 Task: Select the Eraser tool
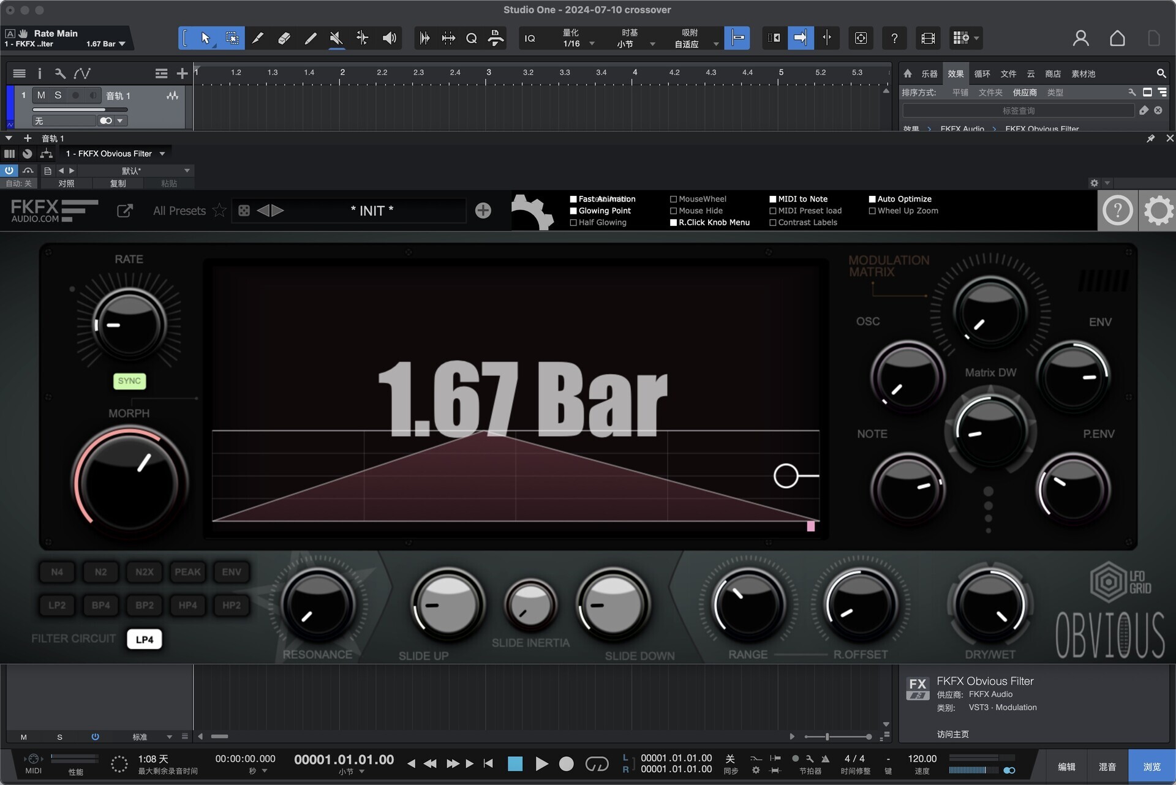tap(284, 38)
